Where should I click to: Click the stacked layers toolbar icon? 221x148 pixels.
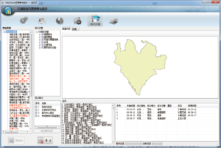coord(113,21)
